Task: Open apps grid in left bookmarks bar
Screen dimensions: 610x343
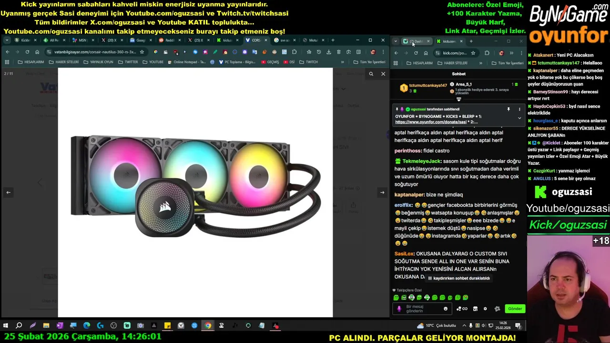Action: tap(7, 62)
